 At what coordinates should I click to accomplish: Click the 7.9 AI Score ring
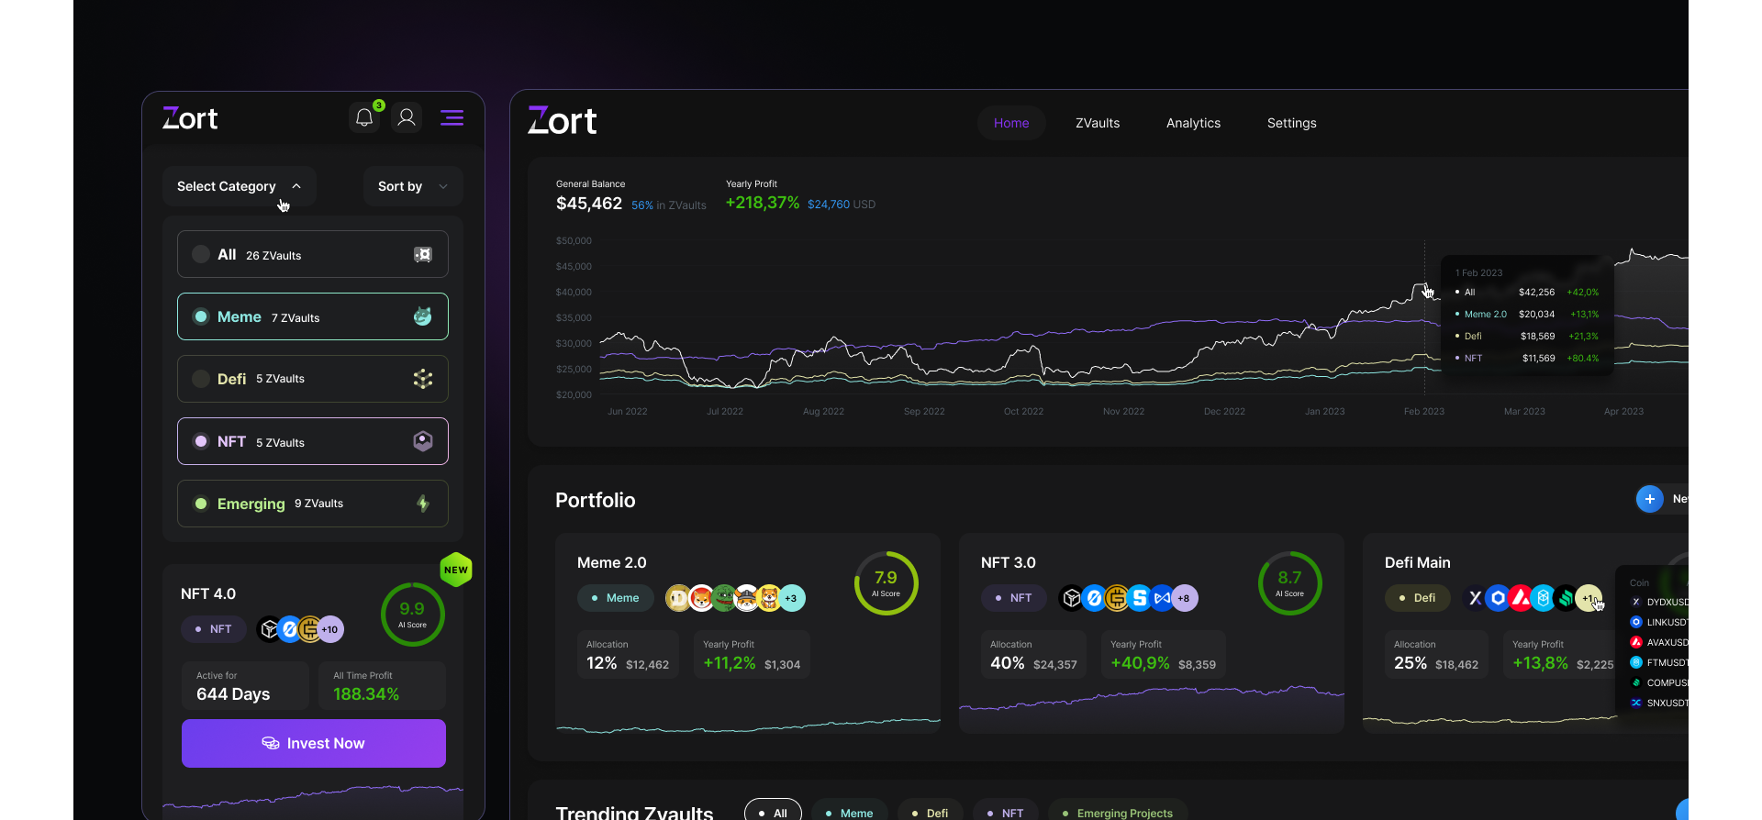coord(886,583)
